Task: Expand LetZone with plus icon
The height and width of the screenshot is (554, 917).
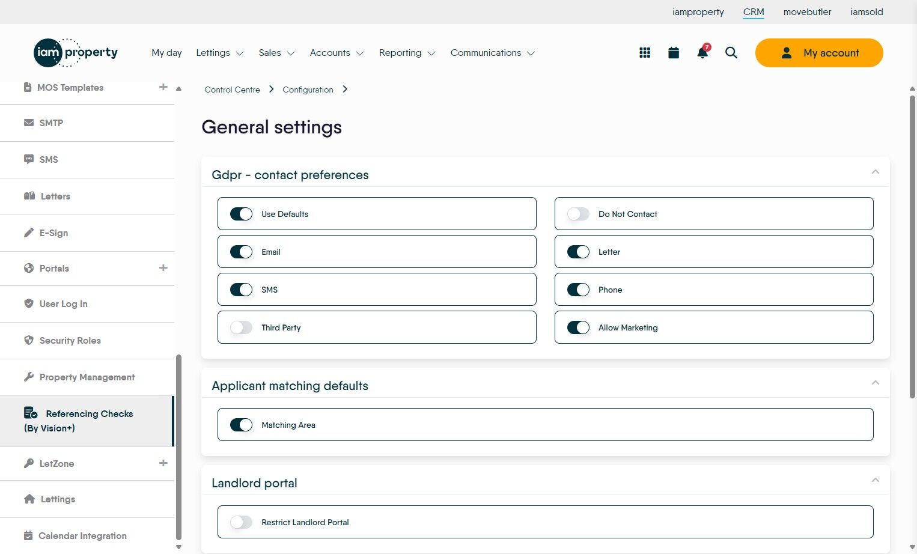Action: click(163, 463)
